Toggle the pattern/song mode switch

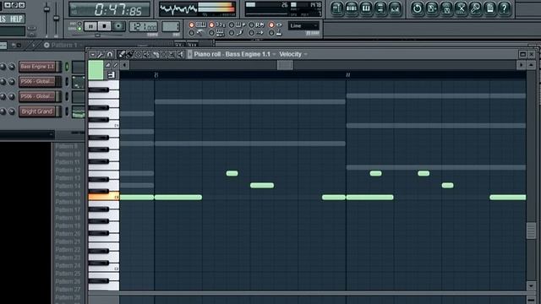point(79,26)
